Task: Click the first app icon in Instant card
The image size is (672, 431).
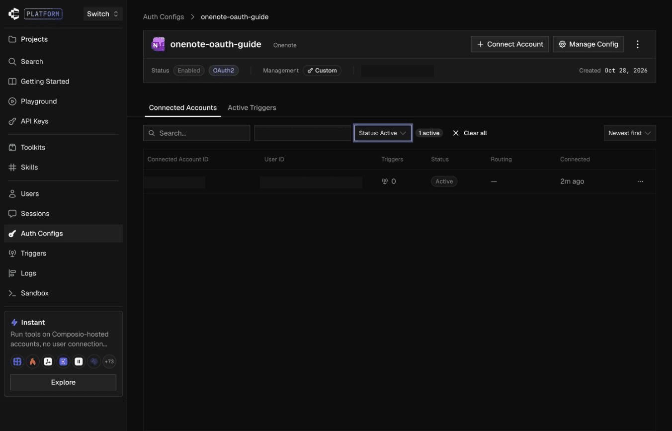Action: click(17, 361)
